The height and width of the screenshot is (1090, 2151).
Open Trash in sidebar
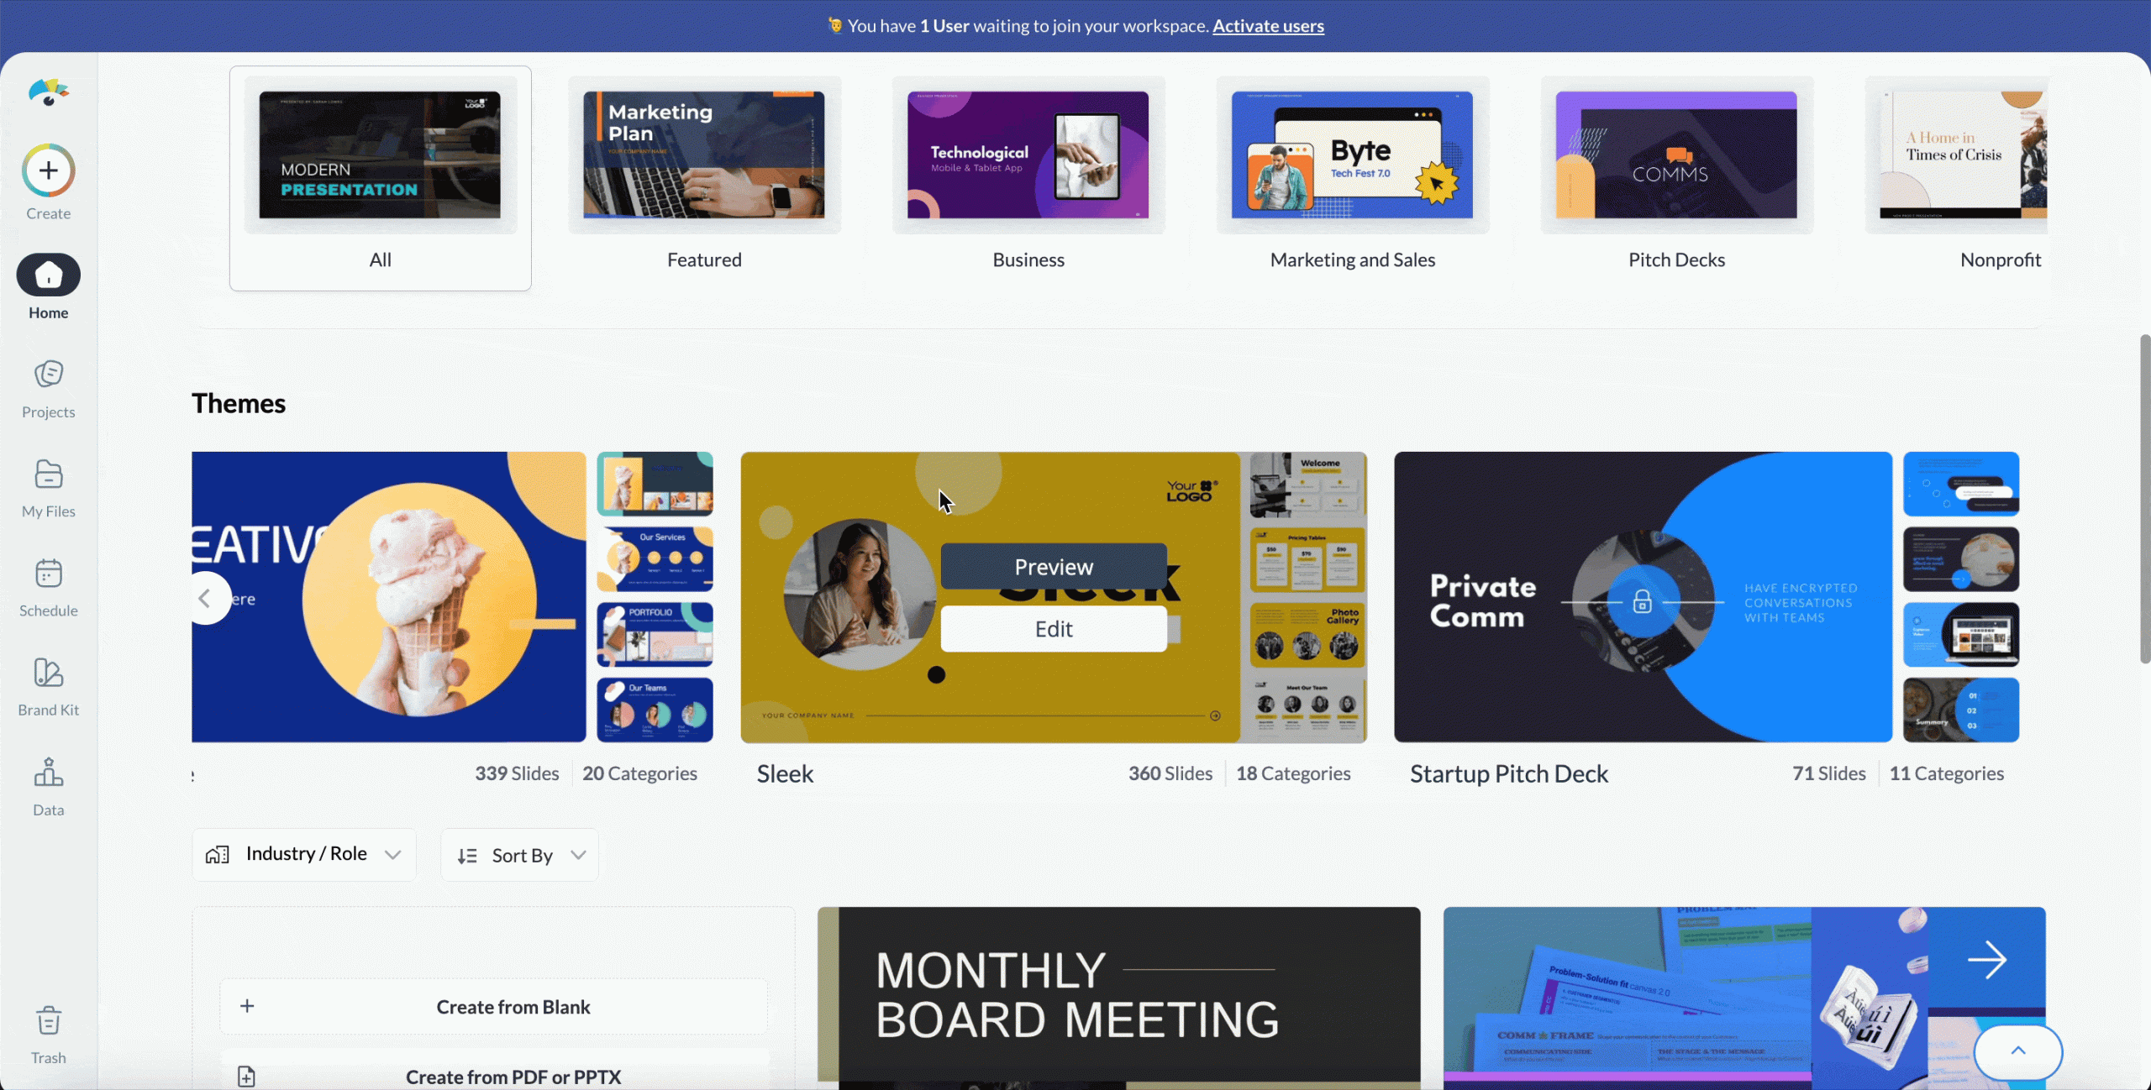point(49,1035)
